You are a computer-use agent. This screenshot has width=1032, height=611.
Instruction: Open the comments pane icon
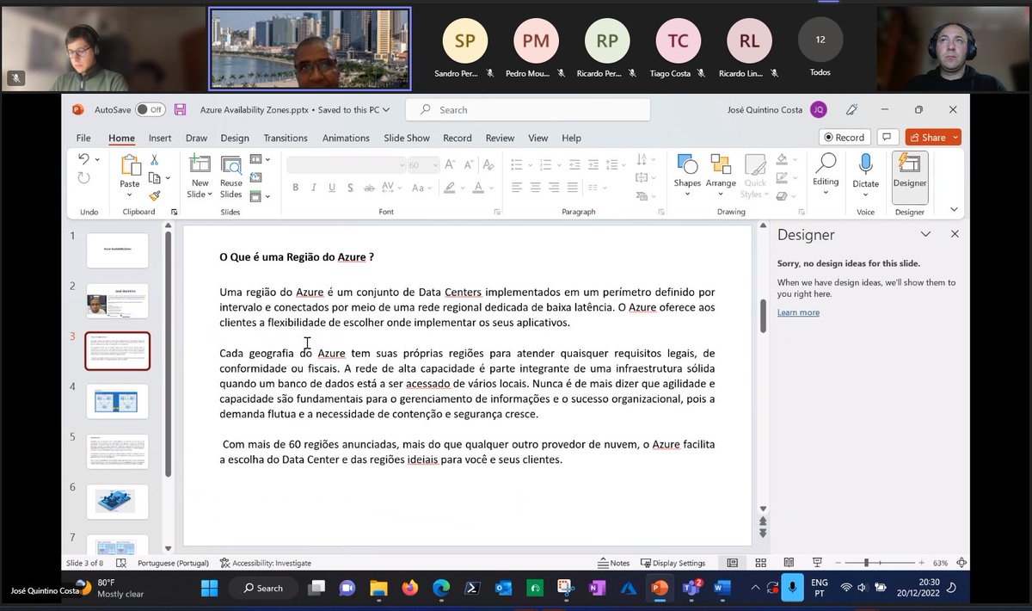point(888,137)
